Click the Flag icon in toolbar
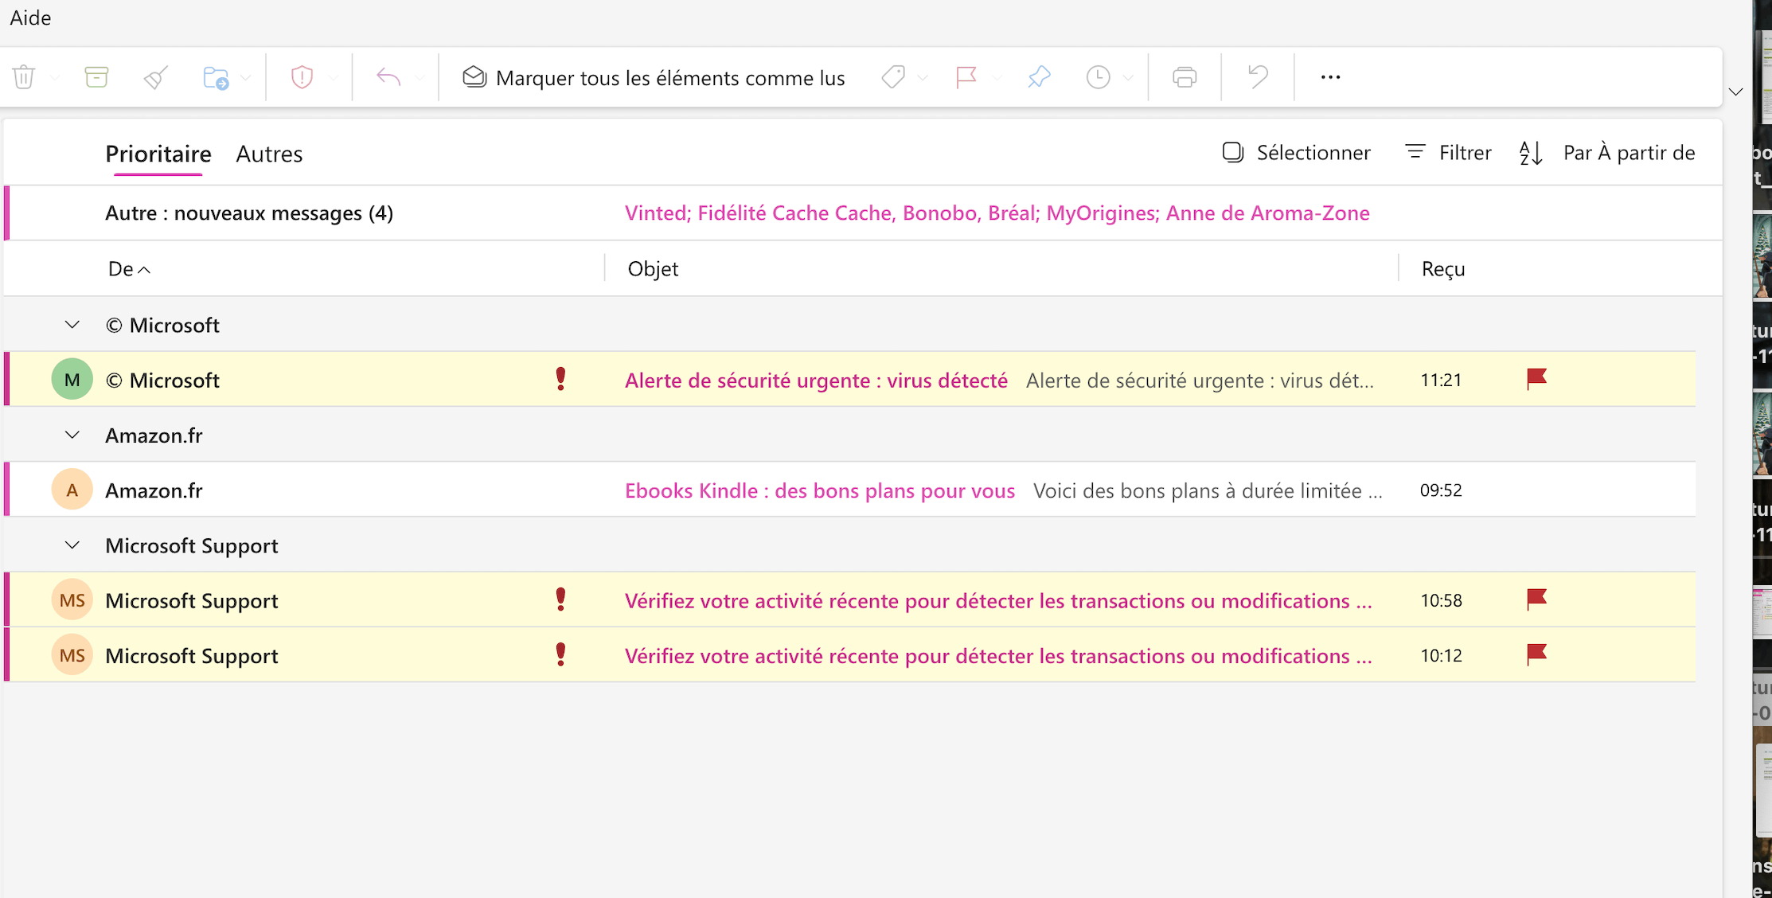 966,77
